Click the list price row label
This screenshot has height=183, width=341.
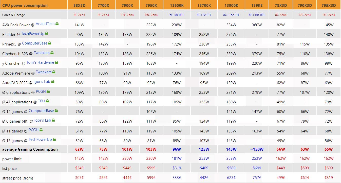[x=10, y=168]
